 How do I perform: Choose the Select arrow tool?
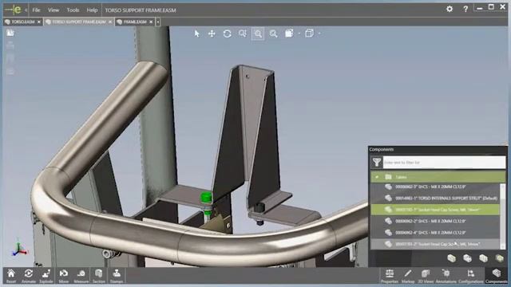[196, 33]
